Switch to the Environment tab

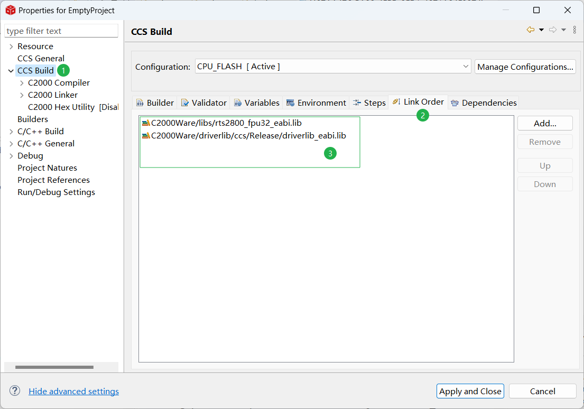[316, 103]
